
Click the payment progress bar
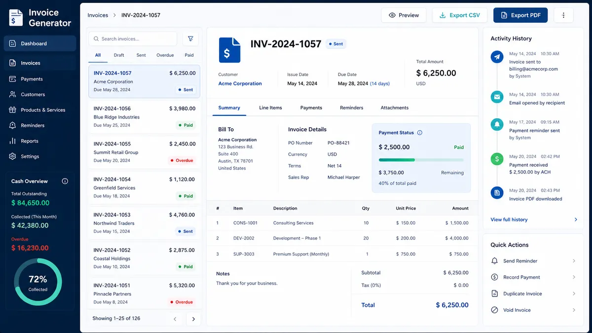click(x=421, y=160)
